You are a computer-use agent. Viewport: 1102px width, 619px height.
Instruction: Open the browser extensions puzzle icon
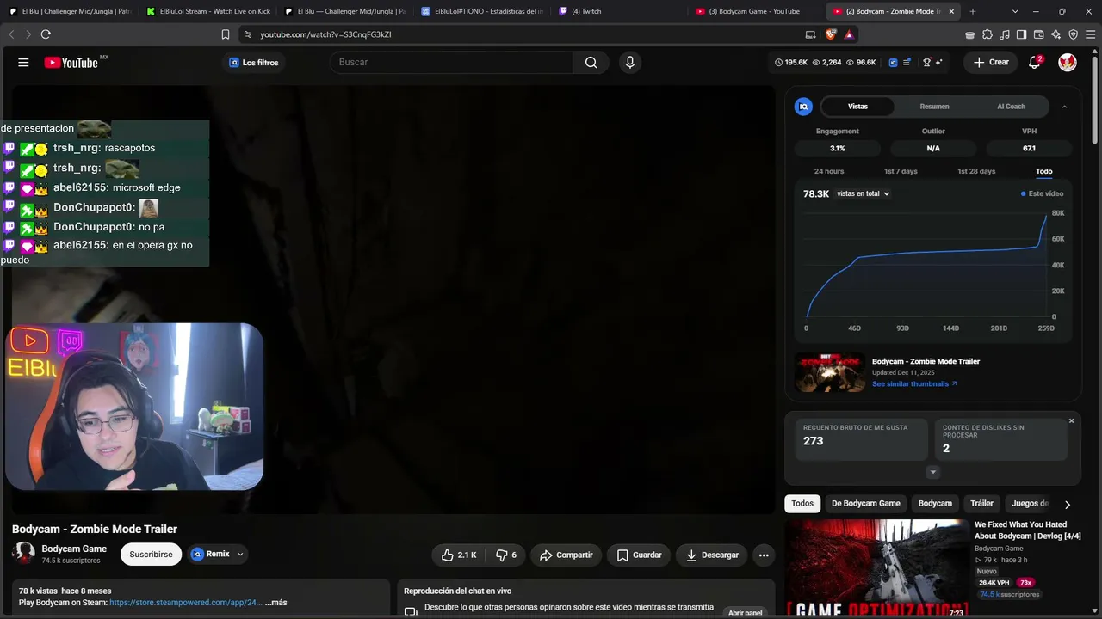987,34
